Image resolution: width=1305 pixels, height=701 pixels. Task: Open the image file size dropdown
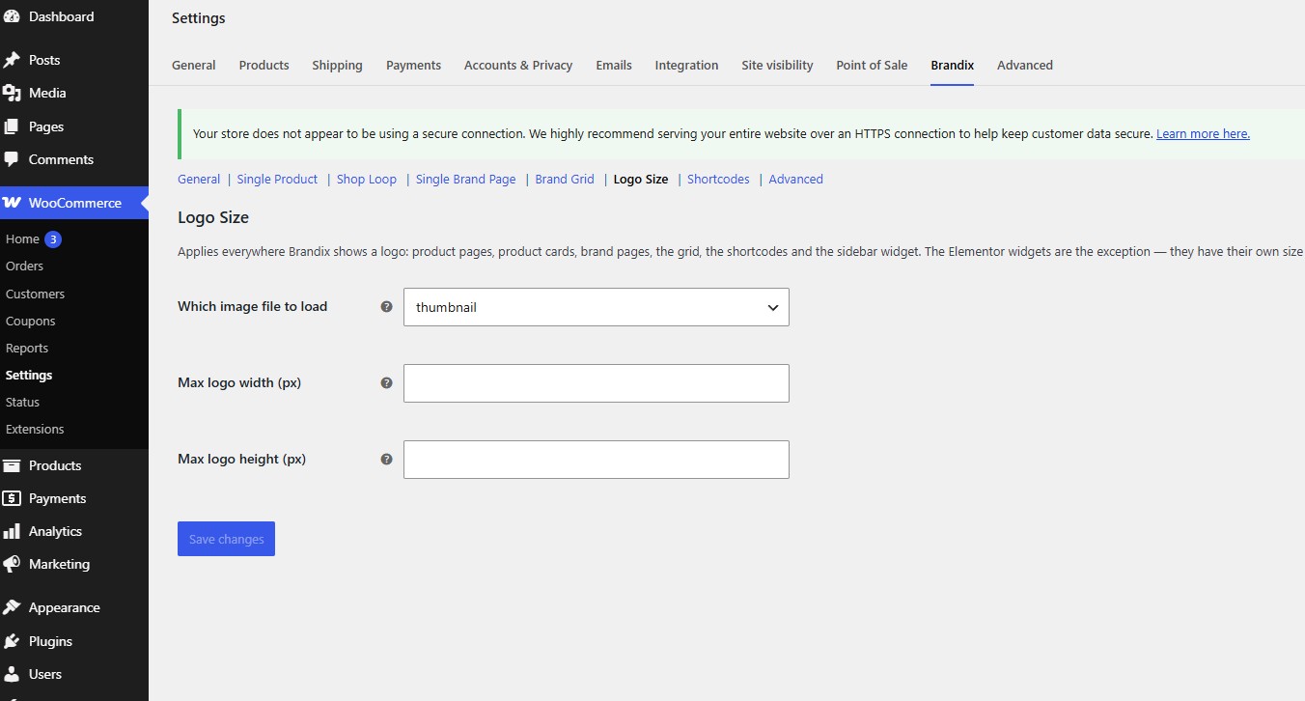pos(596,307)
